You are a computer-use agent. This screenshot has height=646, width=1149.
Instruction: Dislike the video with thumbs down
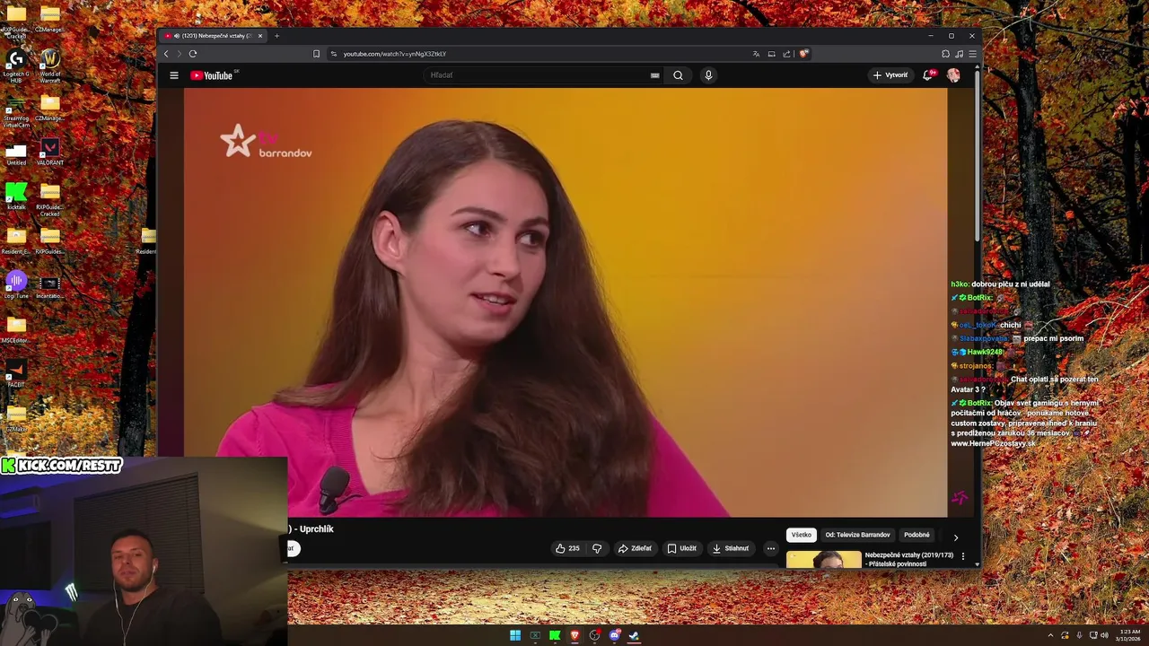[x=597, y=548]
